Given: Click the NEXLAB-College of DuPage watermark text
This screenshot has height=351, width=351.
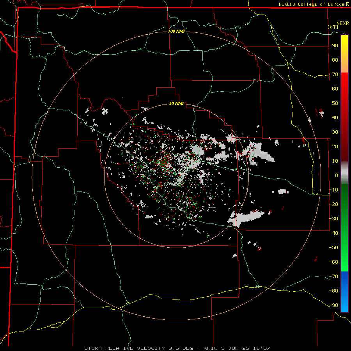Looking at the screenshot, I should (x=314, y=4).
